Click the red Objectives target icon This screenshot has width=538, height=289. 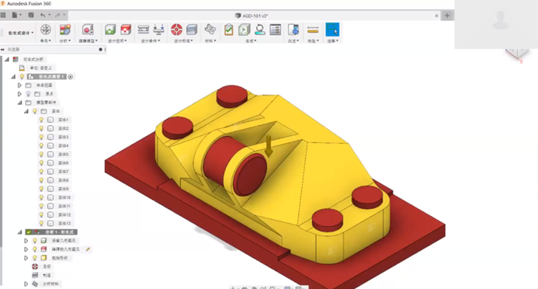pyautogui.click(x=176, y=30)
